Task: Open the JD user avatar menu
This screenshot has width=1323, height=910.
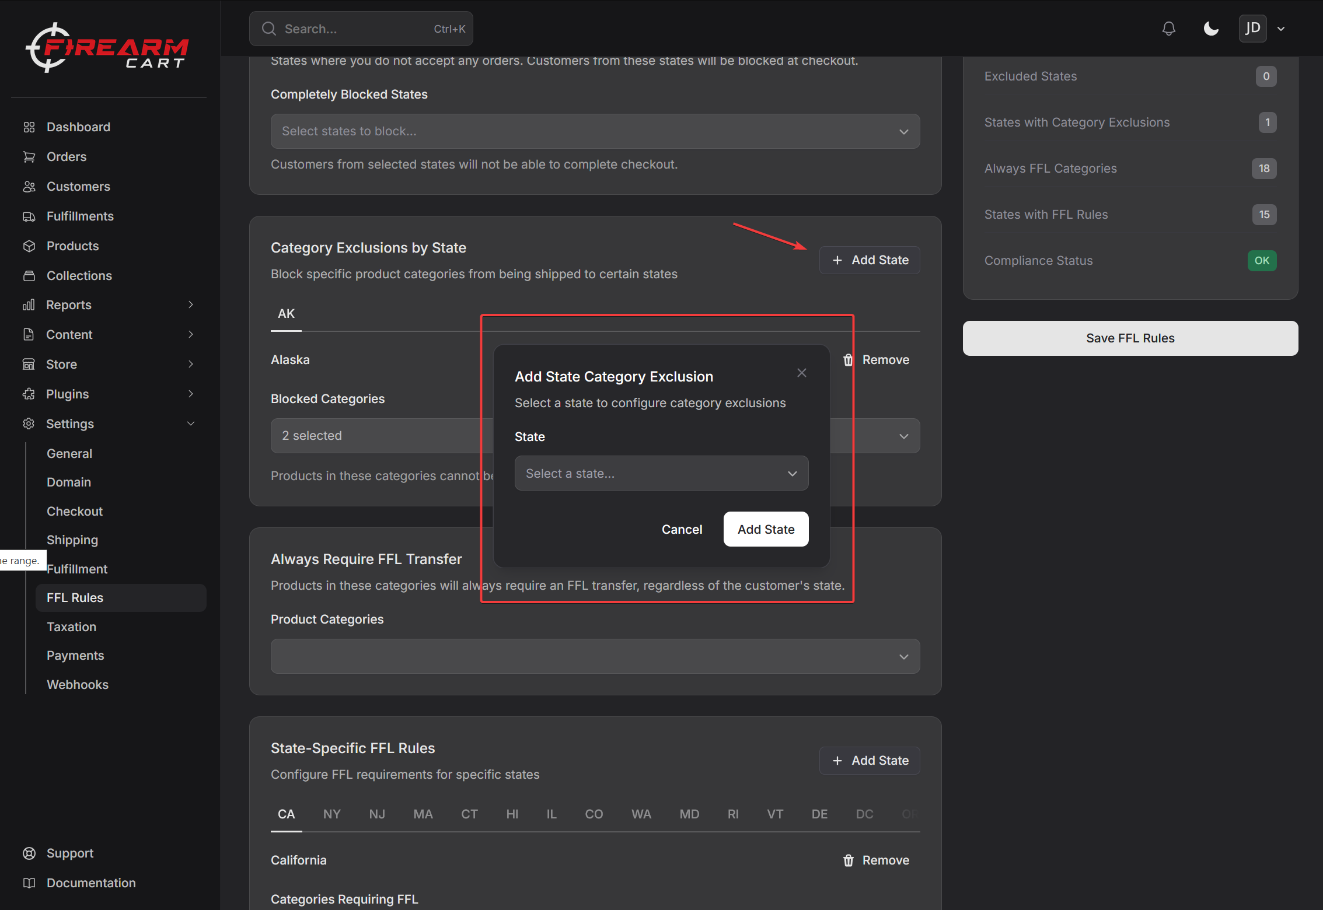Action: click(x=1252, y=29)
